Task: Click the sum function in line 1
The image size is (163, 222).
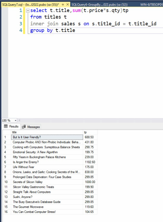Action: click(76, 10)
